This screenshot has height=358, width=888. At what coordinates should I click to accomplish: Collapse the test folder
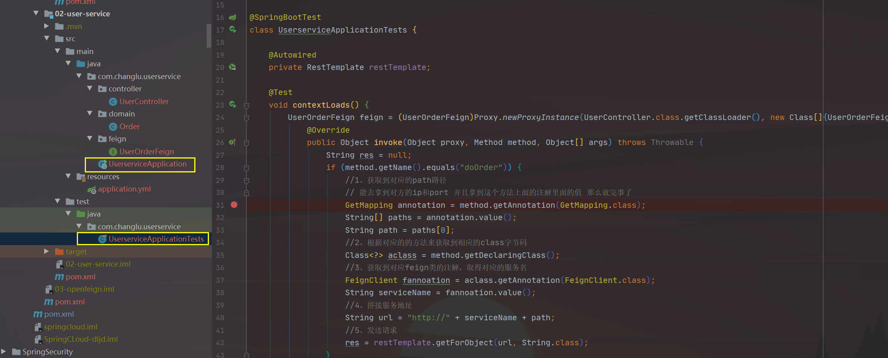(x=58, y=201)
